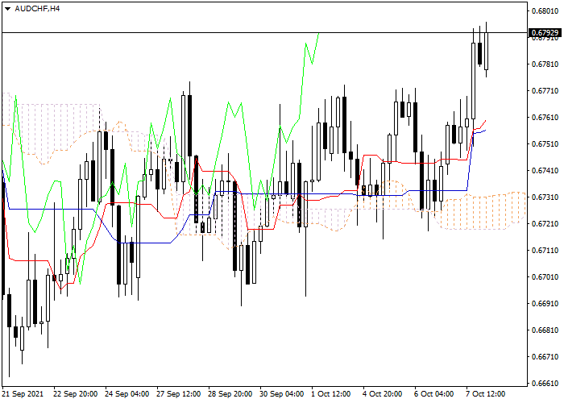Click the 28 Sep 20:00 time label
Screen dimensions: 564x403
pos(230,394)
